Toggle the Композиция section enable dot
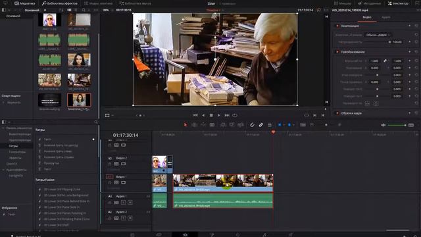The height and width of the screenshot is (237, 421). click(x=337, y=26)
